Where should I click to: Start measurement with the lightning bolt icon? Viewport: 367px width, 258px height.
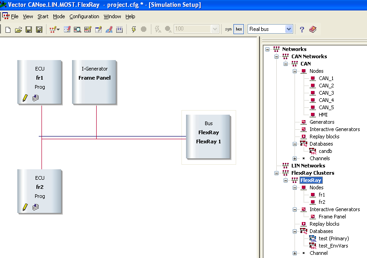pyautogui.click(x=134, y=30)
